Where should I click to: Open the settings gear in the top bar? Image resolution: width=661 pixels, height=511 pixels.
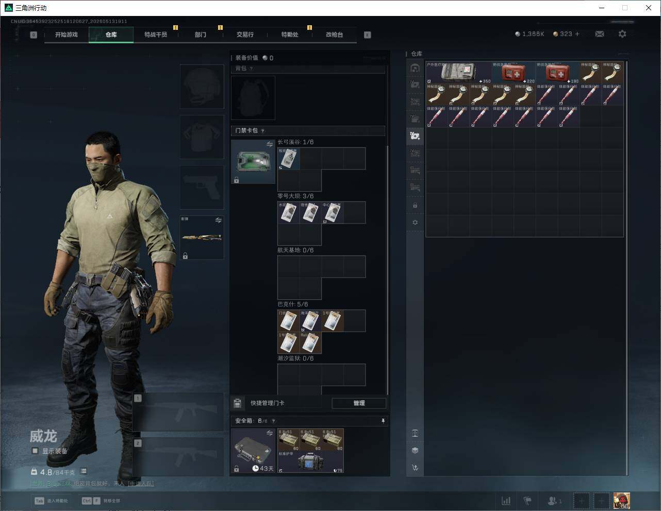(622, 34)
